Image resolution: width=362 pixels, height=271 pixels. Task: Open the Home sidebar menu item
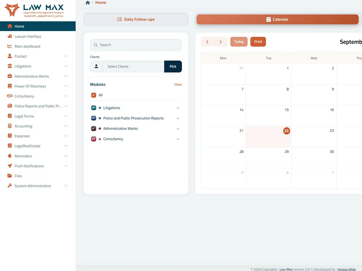point(38,26)
